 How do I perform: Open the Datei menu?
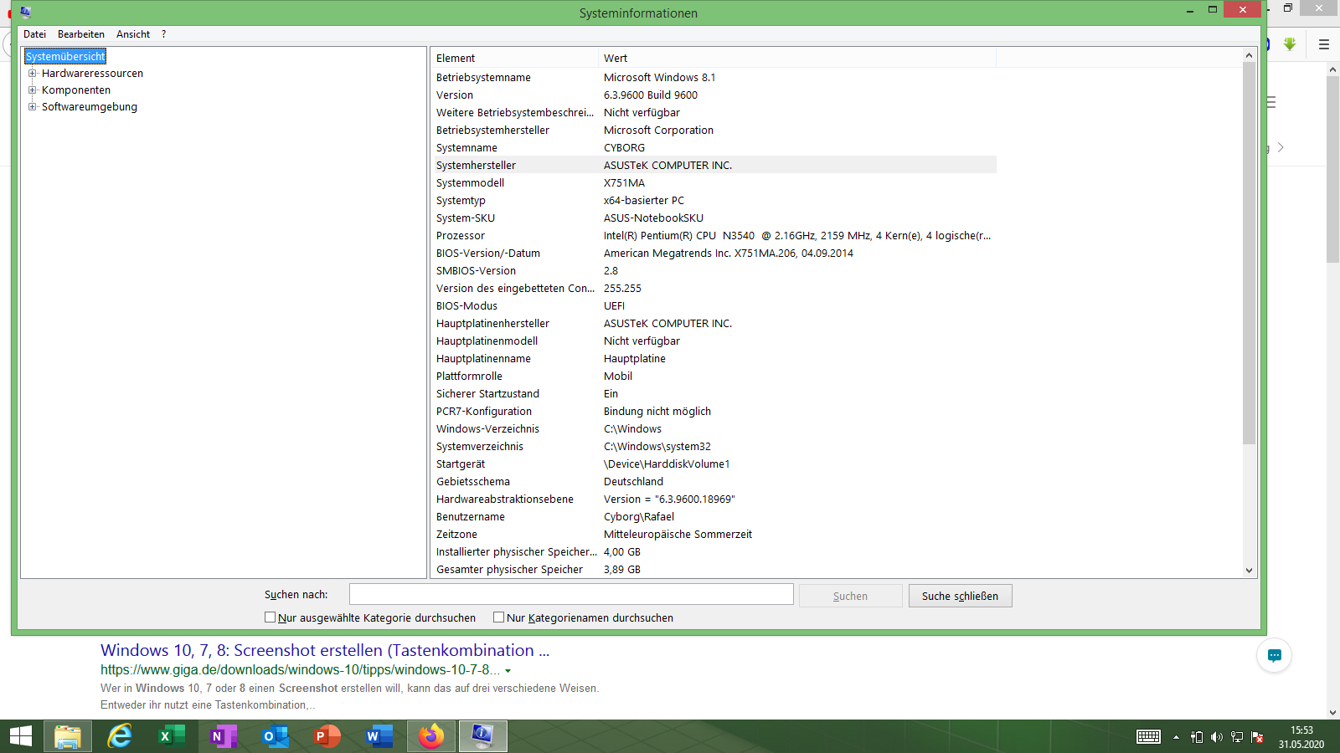coord(34,34)
